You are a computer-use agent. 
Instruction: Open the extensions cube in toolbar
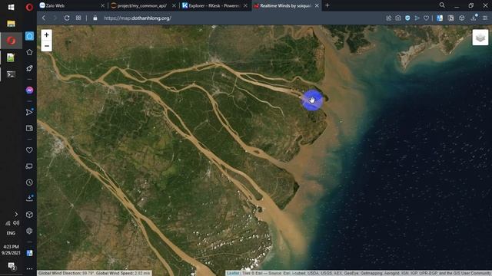pos(462,18)
